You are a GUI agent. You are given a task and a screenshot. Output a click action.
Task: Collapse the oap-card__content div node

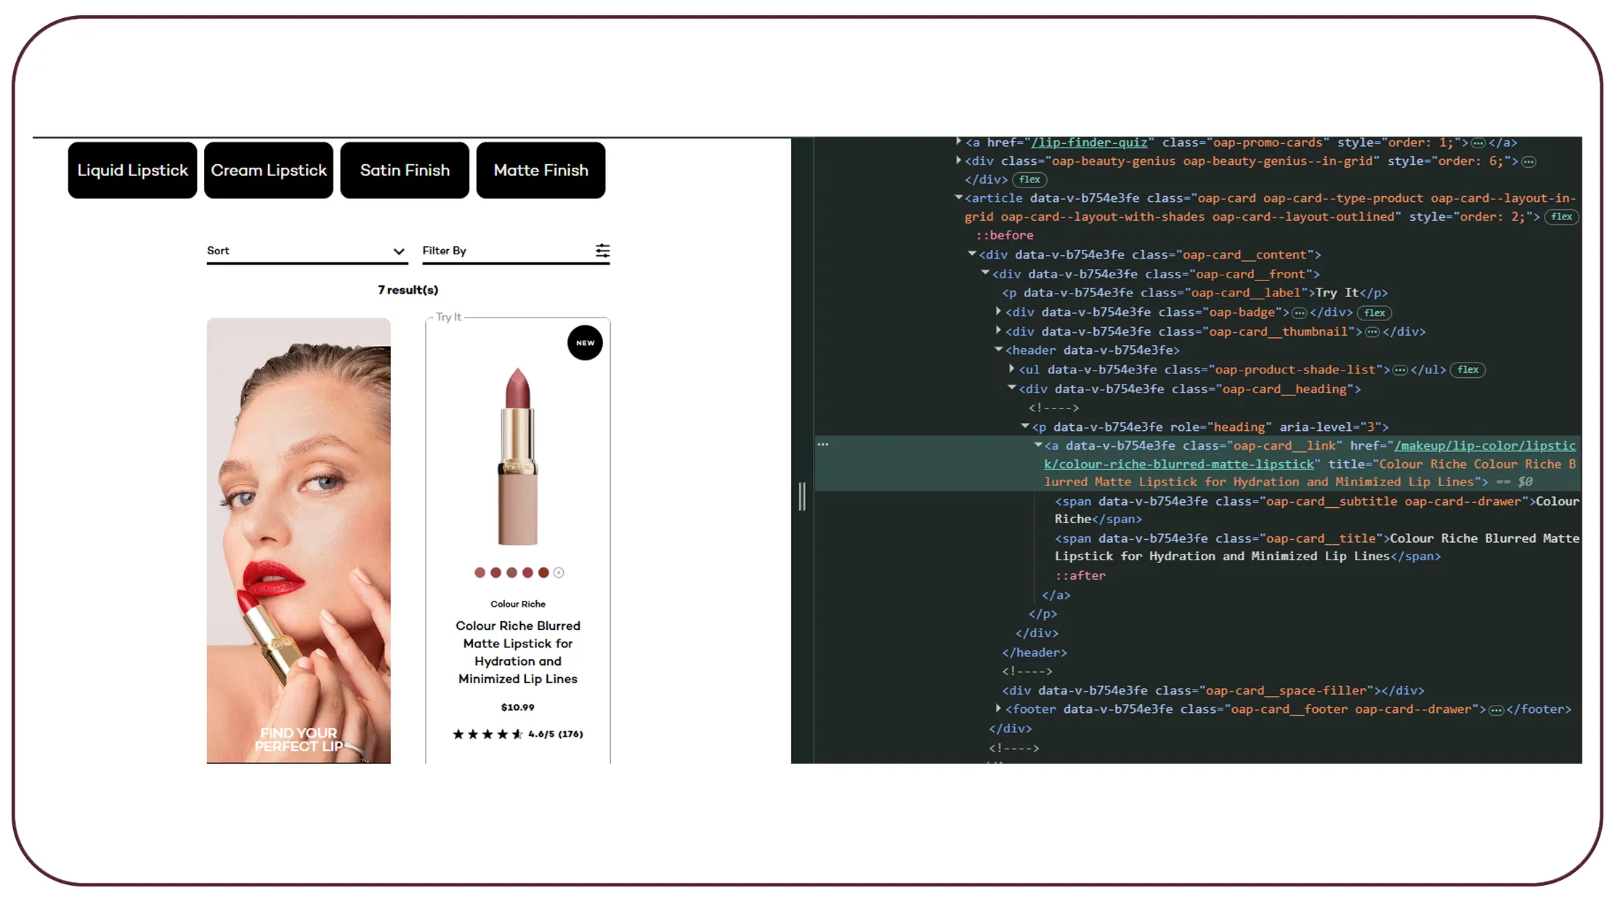click(x=972, y=254)
